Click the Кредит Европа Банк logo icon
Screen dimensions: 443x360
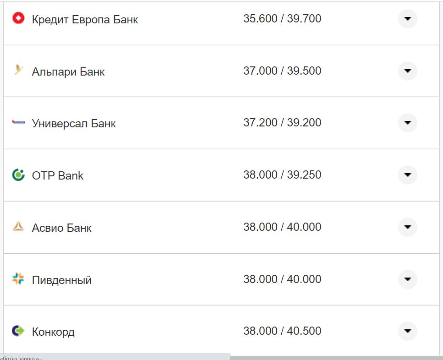(18, 19)
